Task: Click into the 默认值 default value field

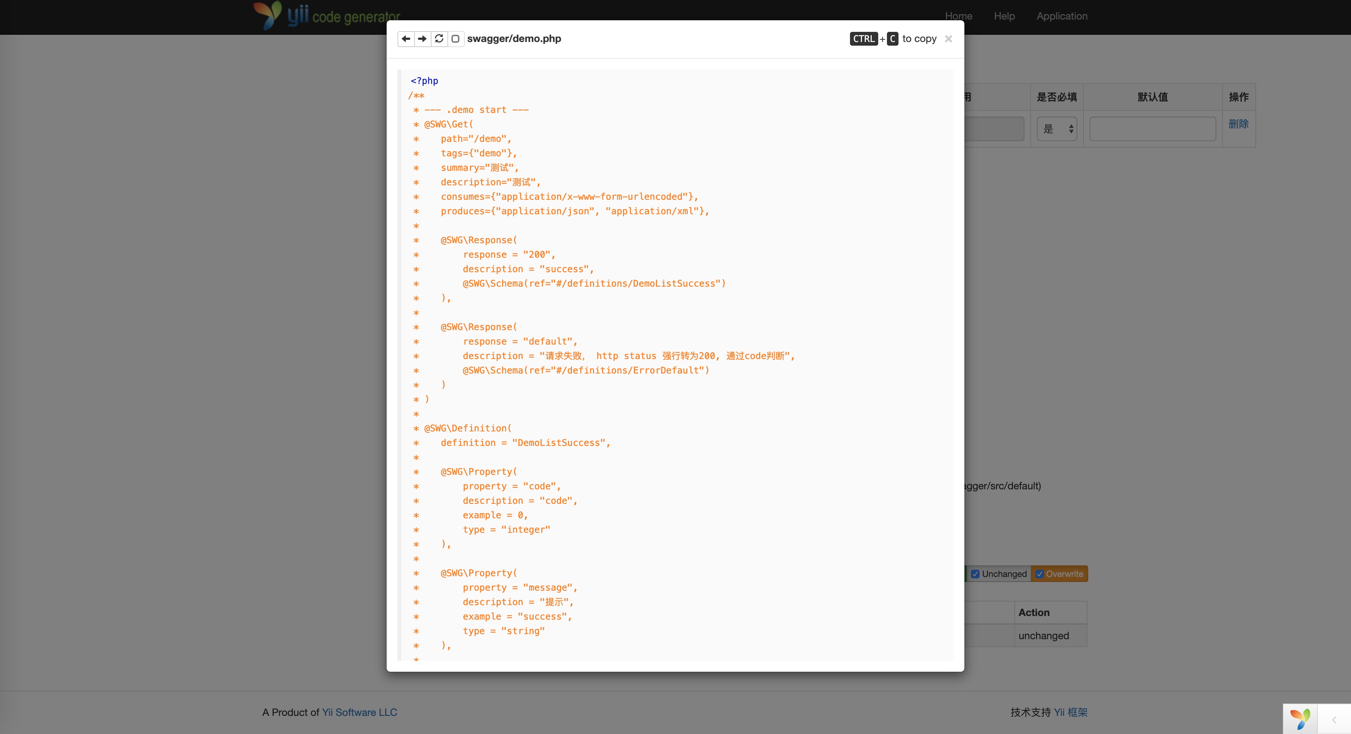Action: coord(1152,129)
